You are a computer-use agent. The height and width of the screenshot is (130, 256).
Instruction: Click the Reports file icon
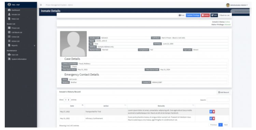[9, 45]
